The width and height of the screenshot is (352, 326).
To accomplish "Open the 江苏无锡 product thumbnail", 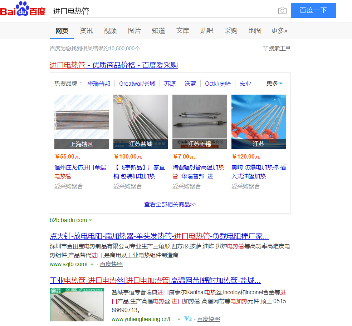I will click(x=200, y=122).
